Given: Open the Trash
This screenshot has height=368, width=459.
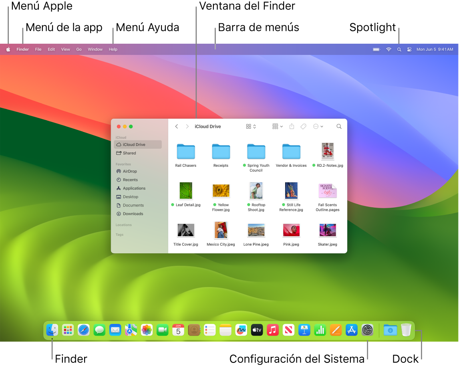Looking at the screenshot, I should pyautogui.click(x=406, y=330).
